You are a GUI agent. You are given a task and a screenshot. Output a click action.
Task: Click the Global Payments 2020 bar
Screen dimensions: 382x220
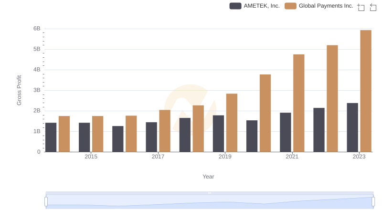(x=265, y=113)
